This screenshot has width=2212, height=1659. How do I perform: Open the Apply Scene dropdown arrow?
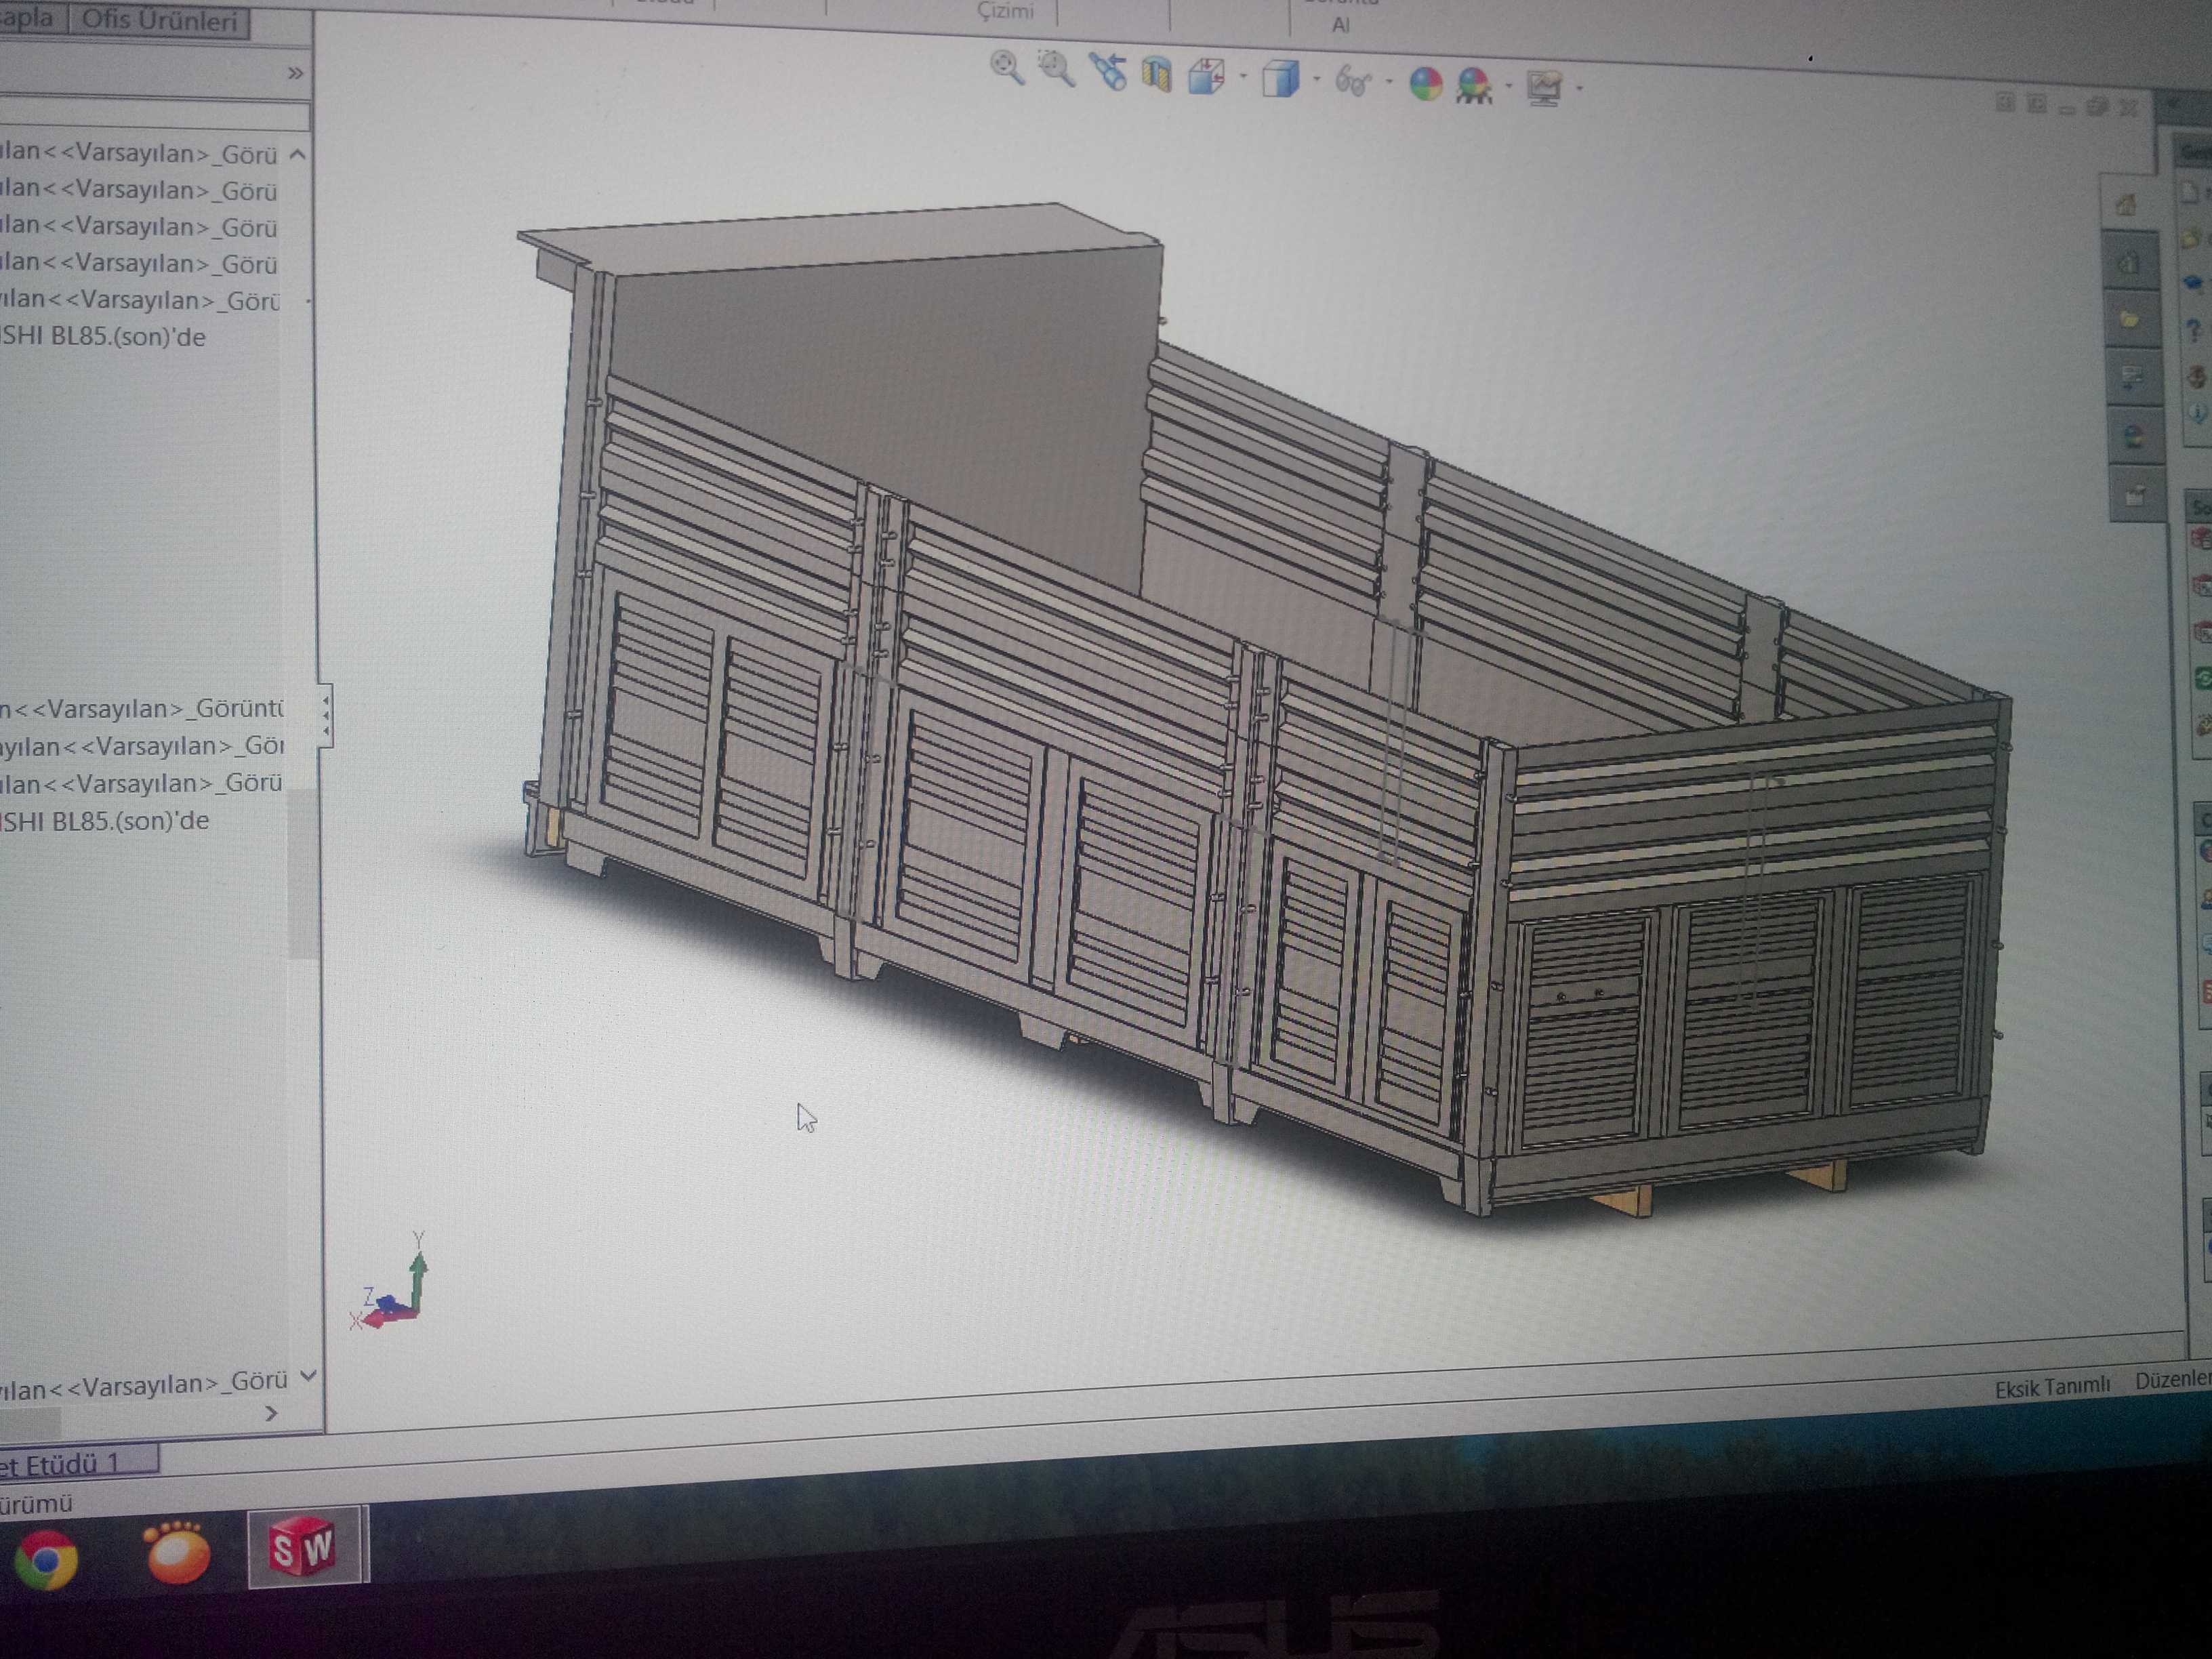(1508, 86)
